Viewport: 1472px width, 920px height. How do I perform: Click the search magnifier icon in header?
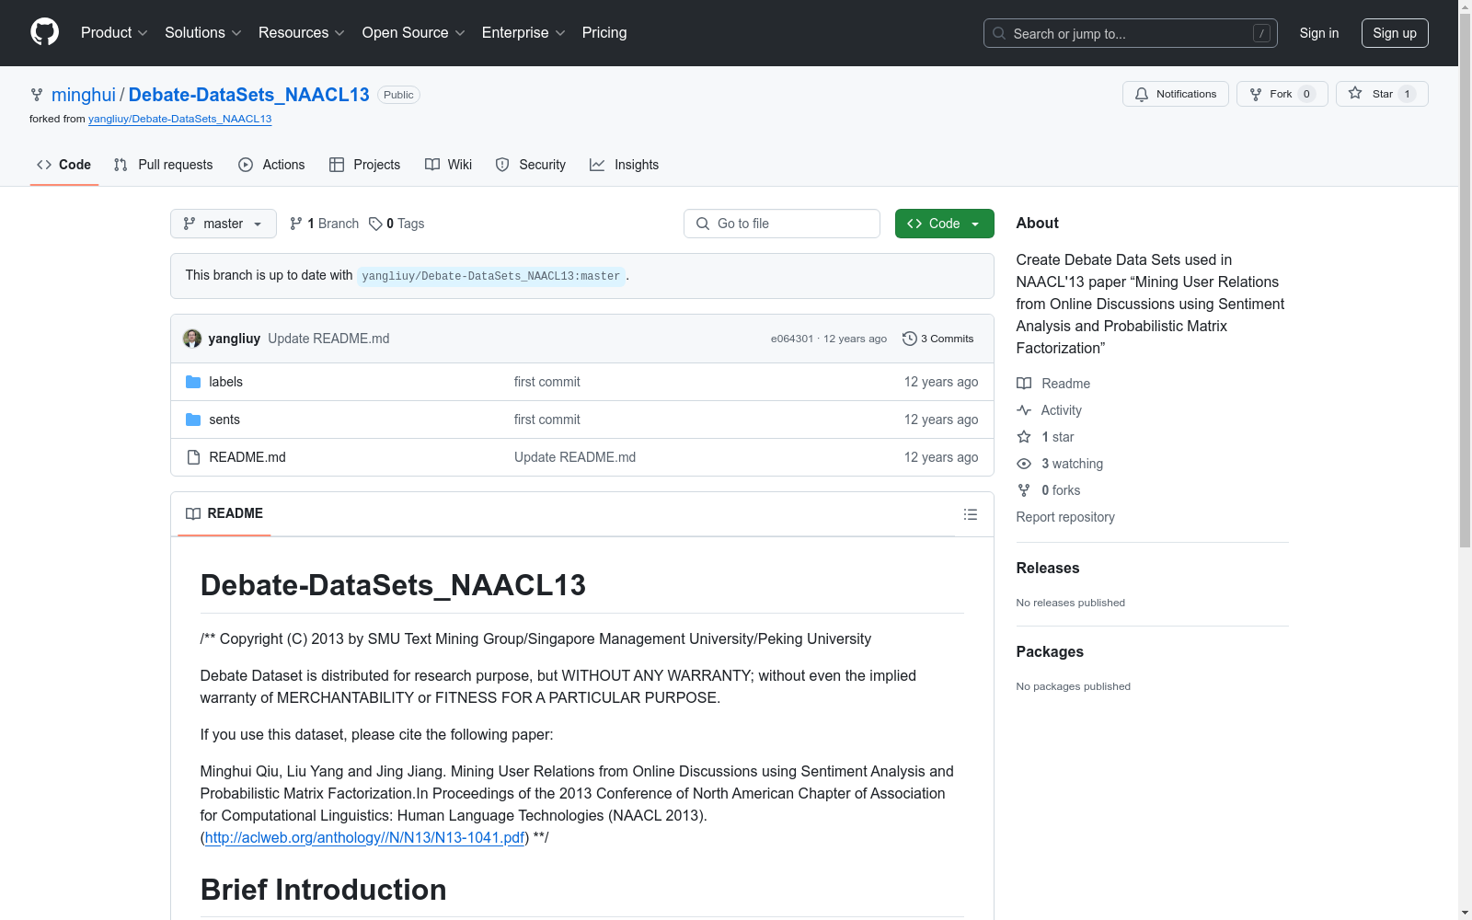click(x=999, y=33)
